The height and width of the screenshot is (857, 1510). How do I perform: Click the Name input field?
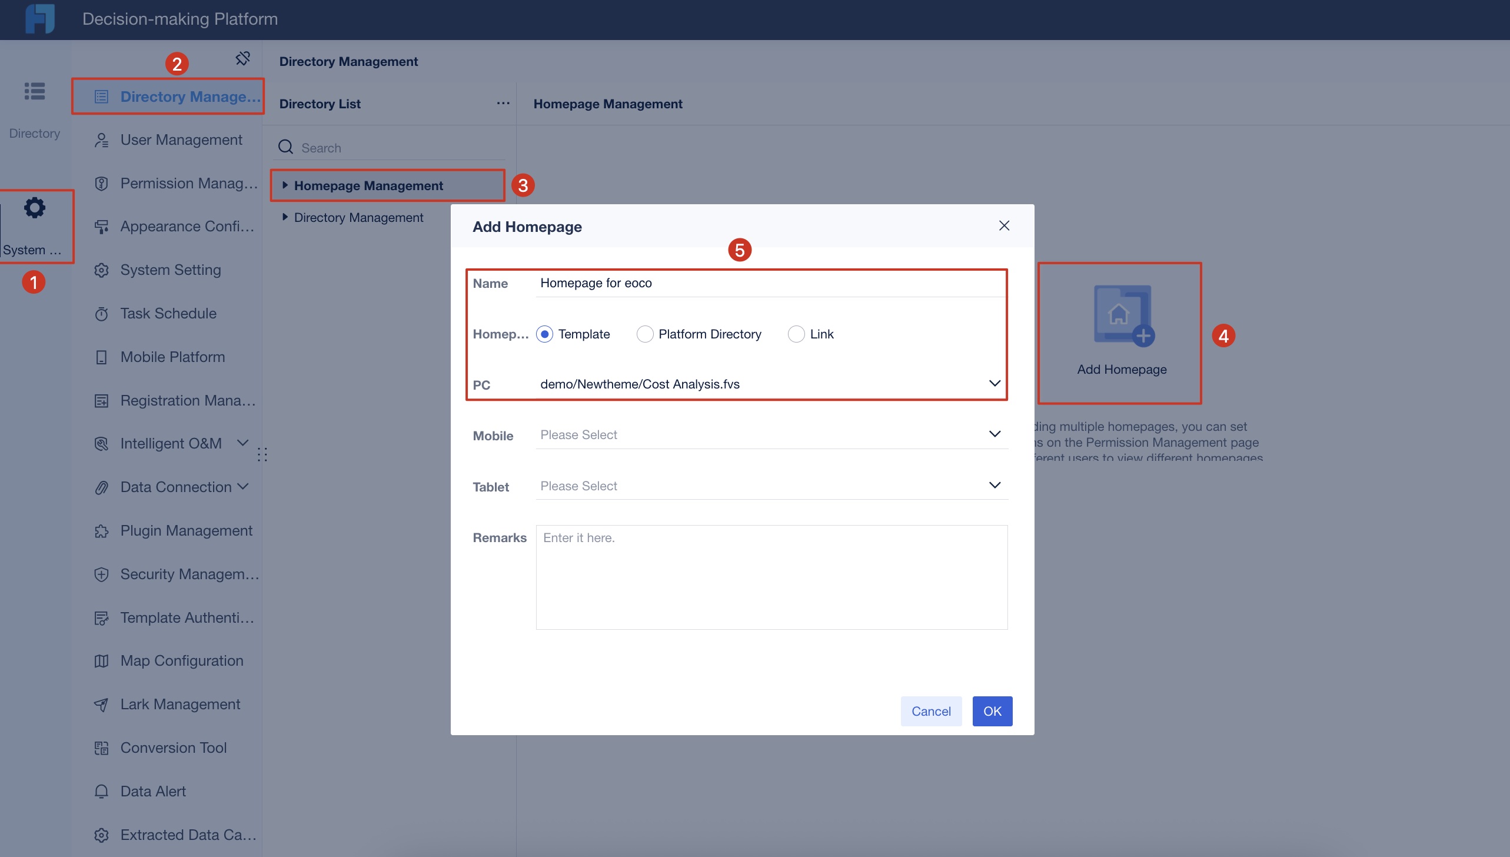(771, 283)
